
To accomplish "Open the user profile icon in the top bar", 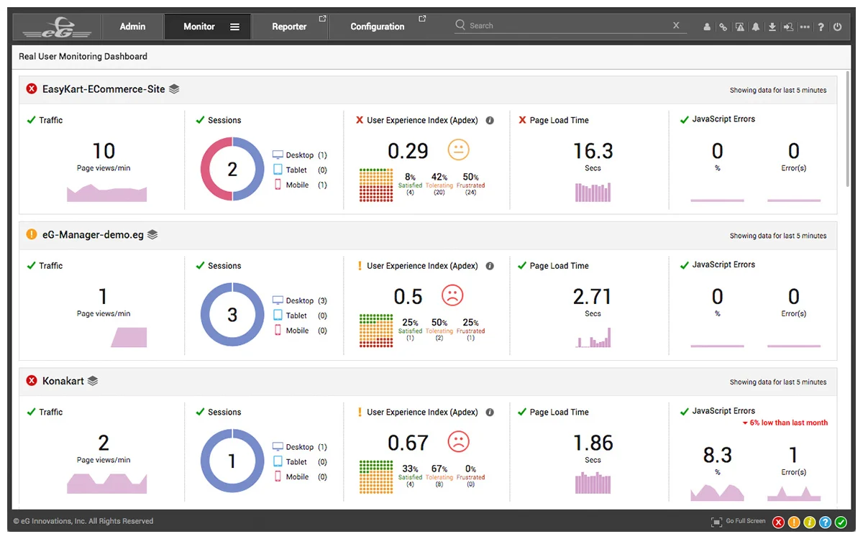I will pyautogui.click(x=707, y=27).
